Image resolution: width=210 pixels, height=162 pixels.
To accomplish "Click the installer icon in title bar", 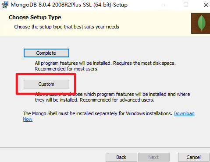I will coord(5,5).
